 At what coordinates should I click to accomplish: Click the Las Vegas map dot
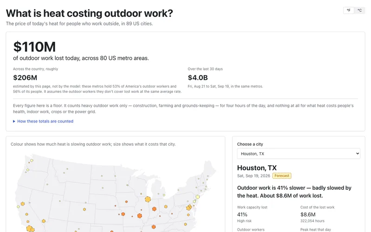(x=44, y=221)
